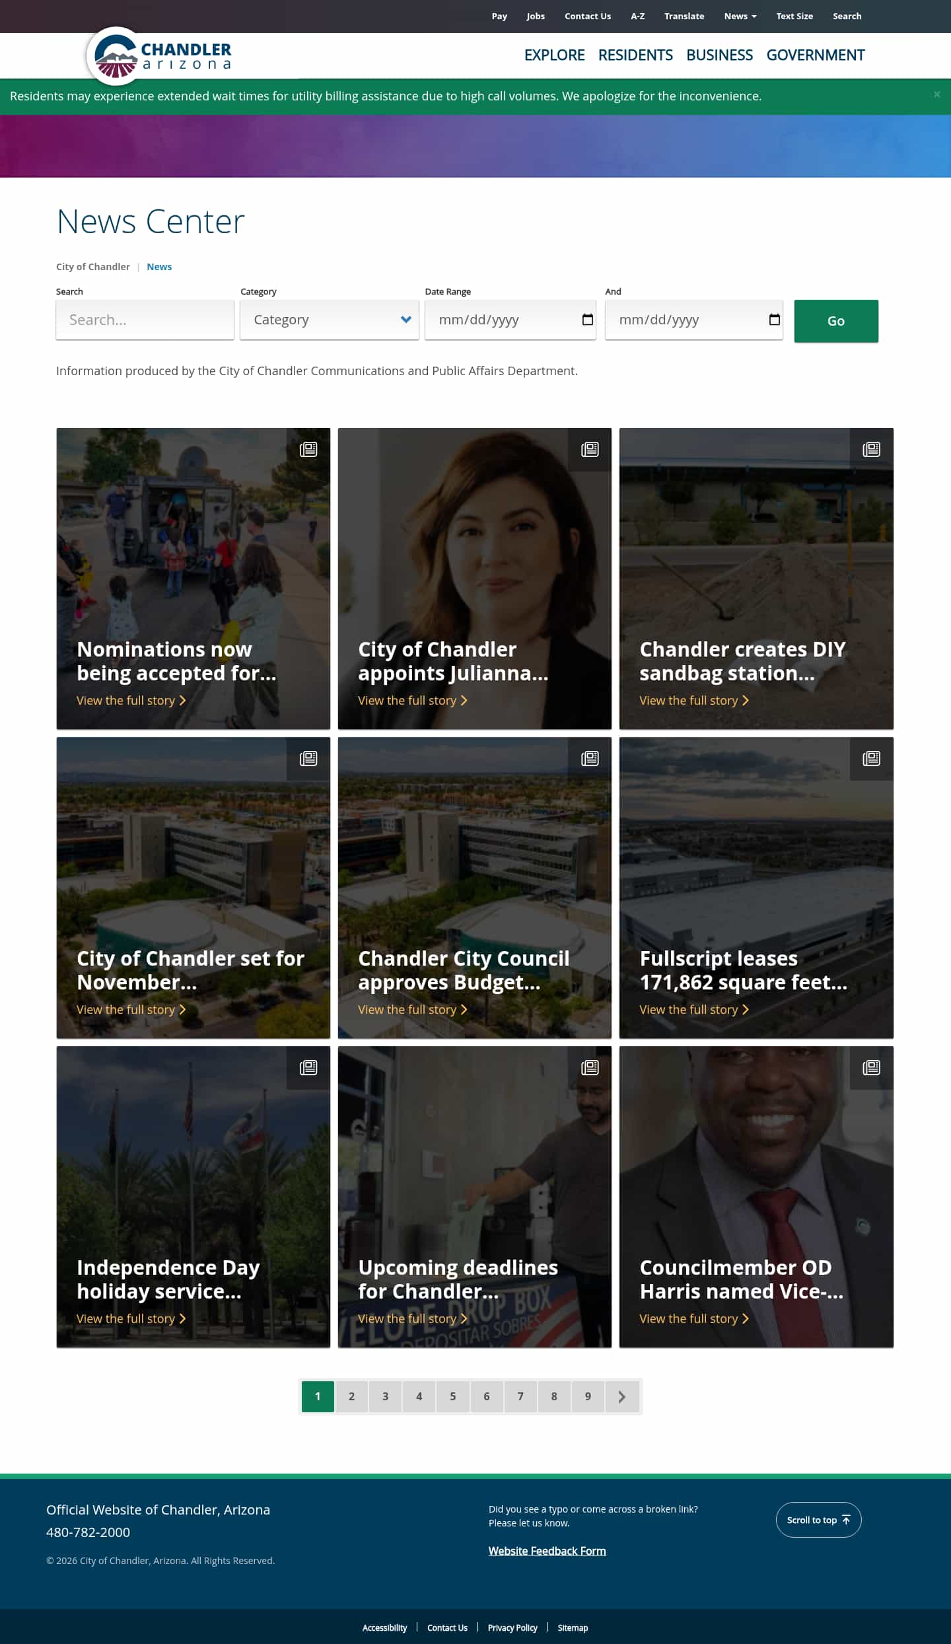Open the A-Z index link
The width and height of the screenshot is (951, 1644).
point(637,16)
